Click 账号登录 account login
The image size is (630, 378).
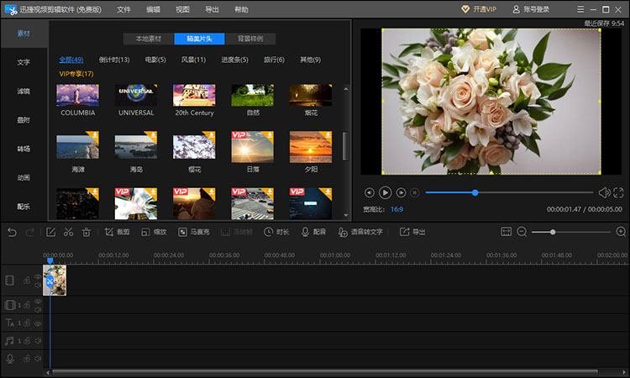(531, 9)
